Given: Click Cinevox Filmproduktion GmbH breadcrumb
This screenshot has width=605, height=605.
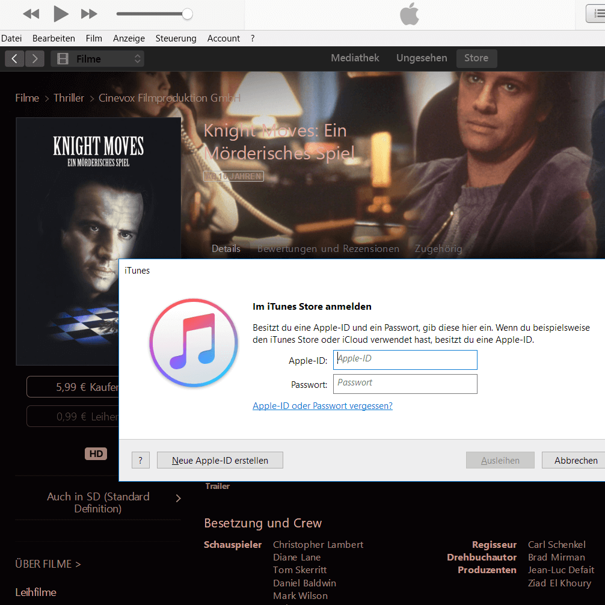Looking at the screenshot, I should (170, 98).
